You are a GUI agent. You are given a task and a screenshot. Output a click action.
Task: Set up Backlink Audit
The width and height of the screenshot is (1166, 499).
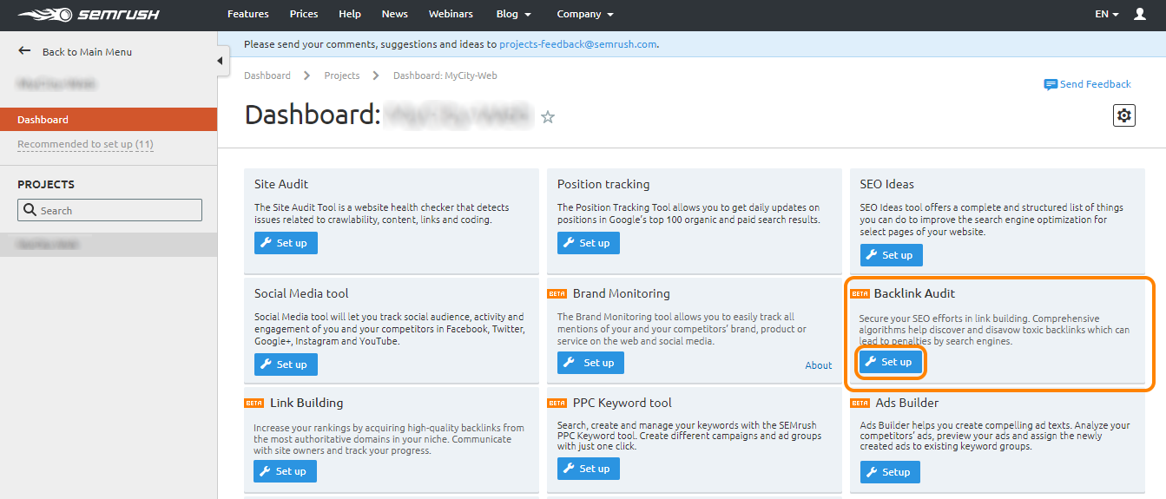[x=891, y=362]
